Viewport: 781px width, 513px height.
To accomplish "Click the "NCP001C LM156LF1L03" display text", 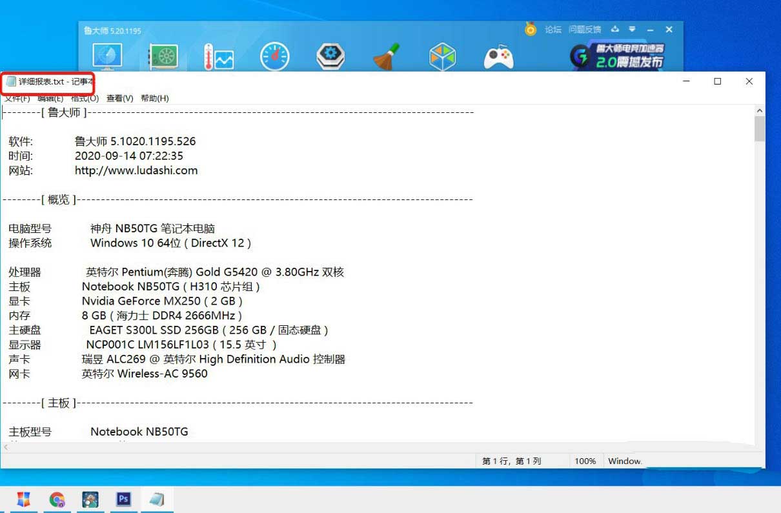I will [148, 345].
